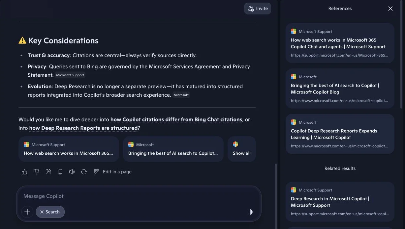Open the plus attachment button

click(x=27, y=212)
